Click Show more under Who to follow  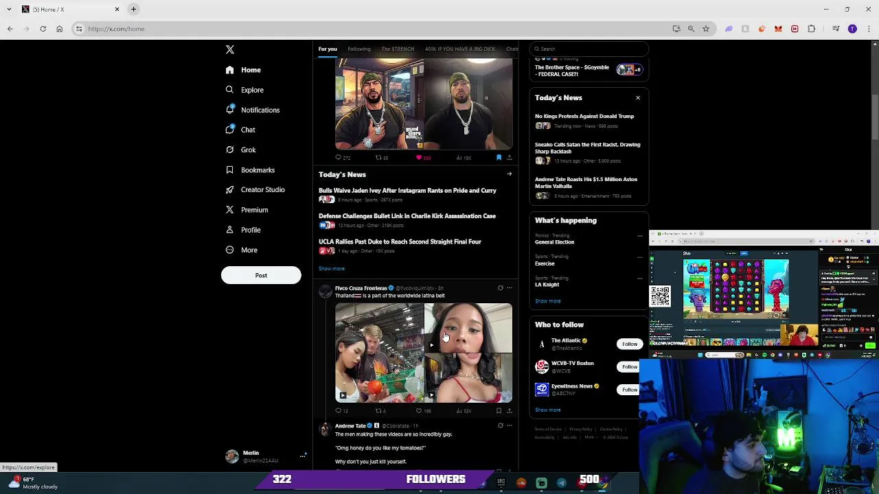point(548,410)
